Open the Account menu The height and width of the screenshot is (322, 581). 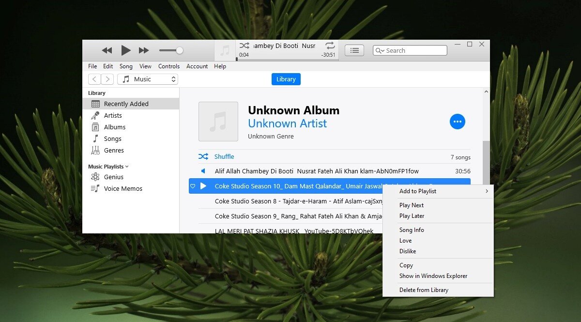(x=197, y=66)
